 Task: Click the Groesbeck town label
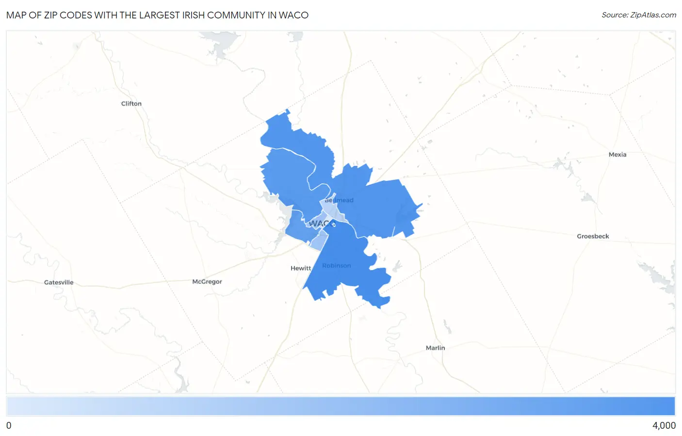(593, 236)
